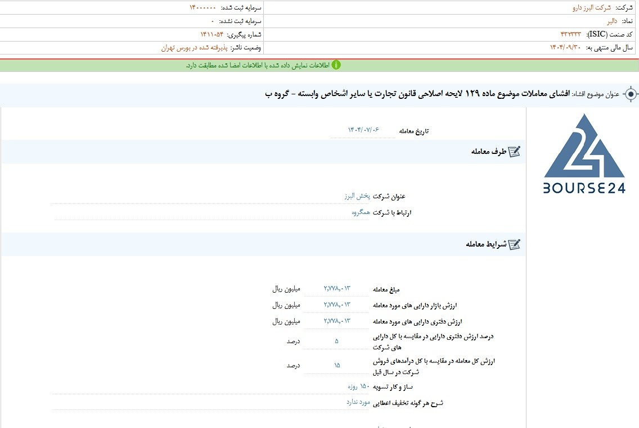Viewport: 639px width, 428px height.
Task: Click the unregistered capital value ۰
Action: click(x=212, y=21)
